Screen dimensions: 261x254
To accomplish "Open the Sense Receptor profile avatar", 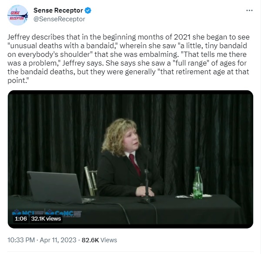I will click(18, 15).
